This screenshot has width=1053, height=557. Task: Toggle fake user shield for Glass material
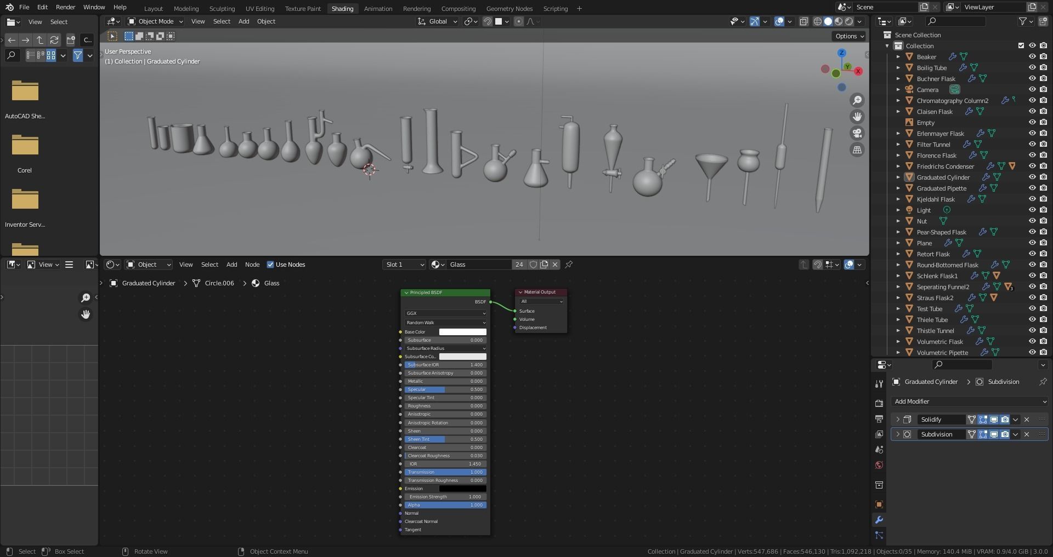[x=533, y=265]
